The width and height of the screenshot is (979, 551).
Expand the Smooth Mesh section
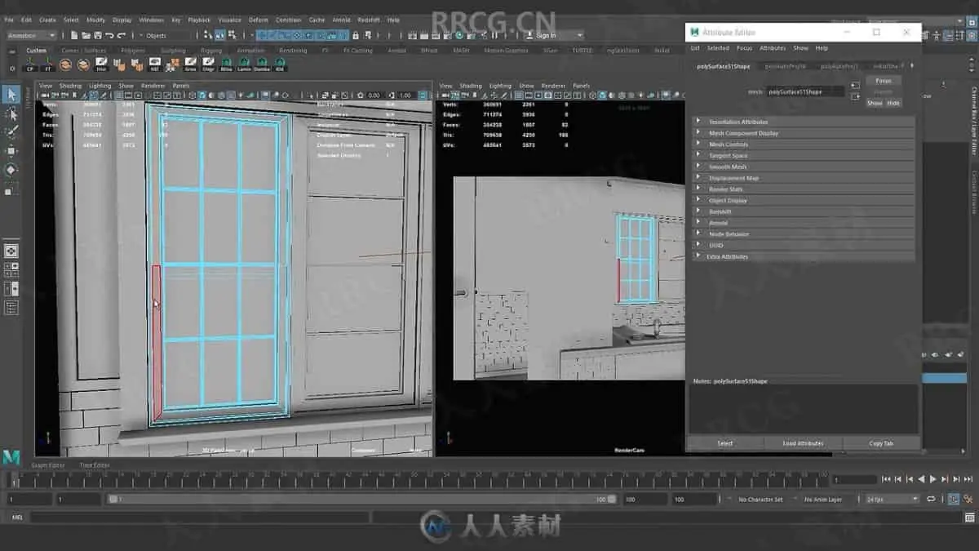(804, 167)
